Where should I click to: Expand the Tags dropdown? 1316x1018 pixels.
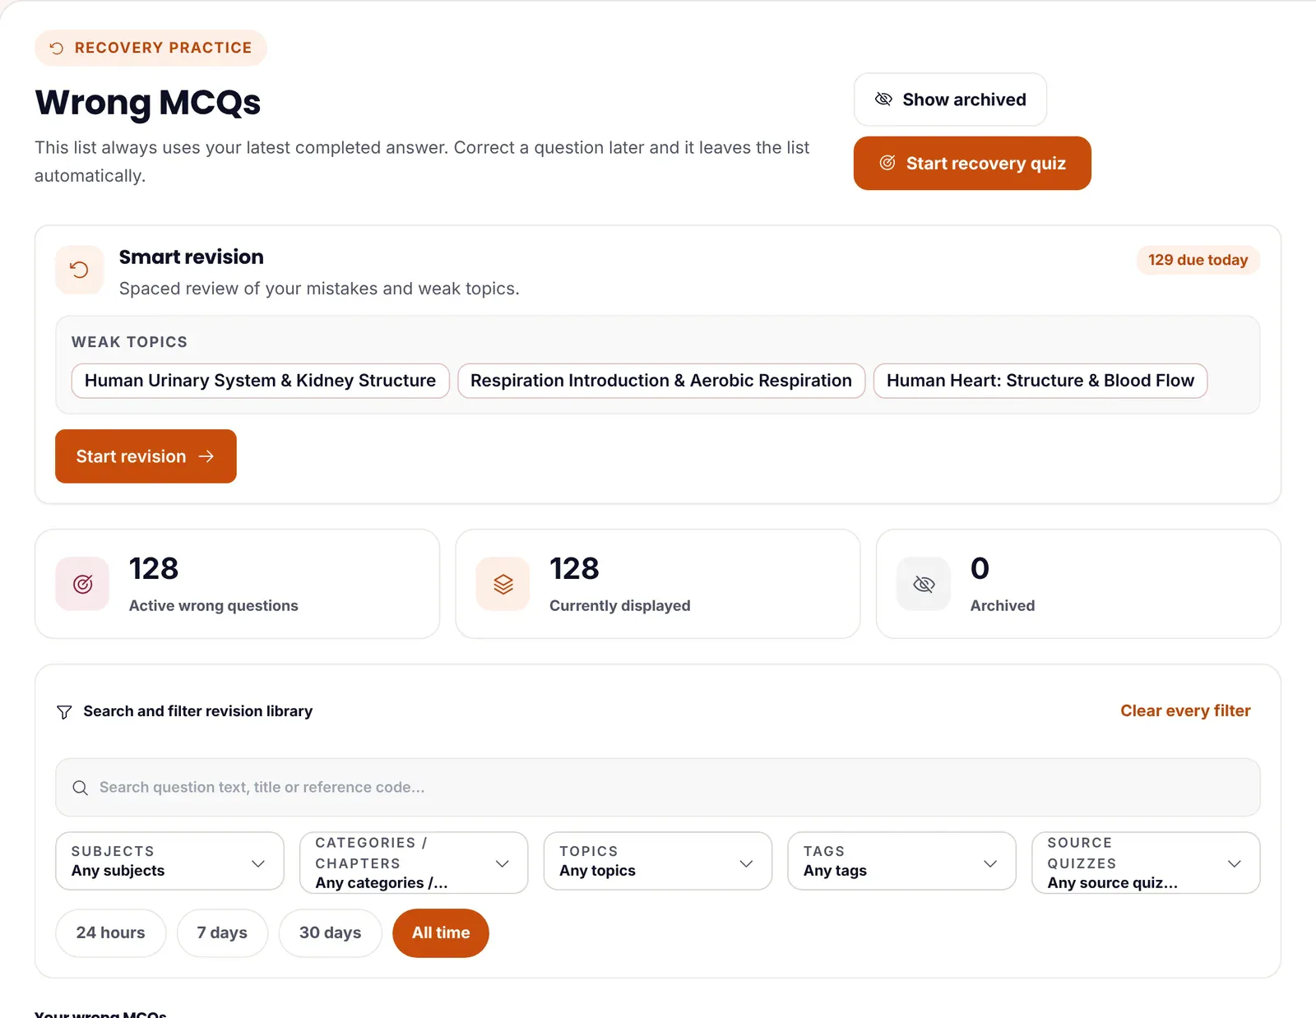coord(901,861)
